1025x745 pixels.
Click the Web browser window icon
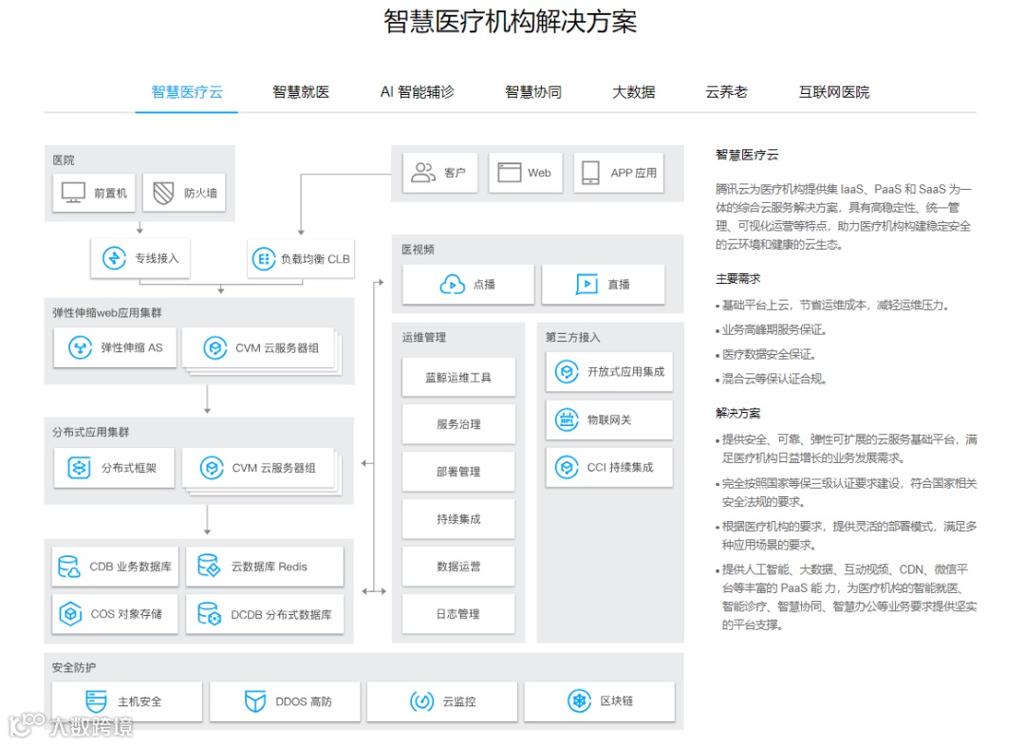click(x=510, y=173)
